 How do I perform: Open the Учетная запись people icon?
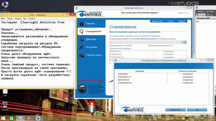[x=82, y=55]
